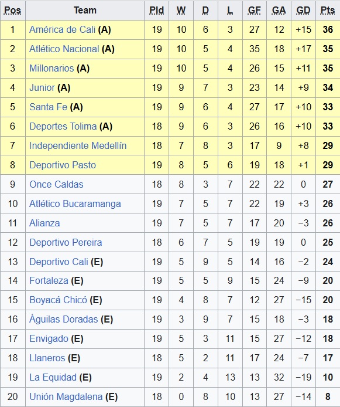Open the Deportivo Pasto team page

pos(63,165)
